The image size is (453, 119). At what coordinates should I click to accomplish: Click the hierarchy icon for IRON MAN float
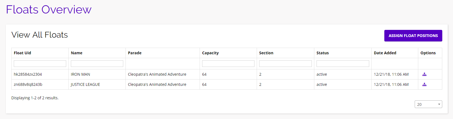pyautogui.click(x=424, y=74)
